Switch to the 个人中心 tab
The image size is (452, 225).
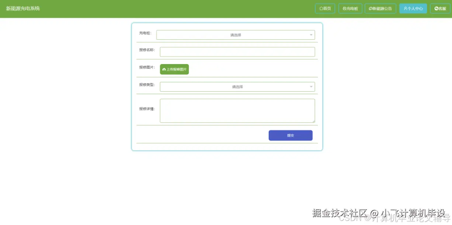[x=413, y=8]
